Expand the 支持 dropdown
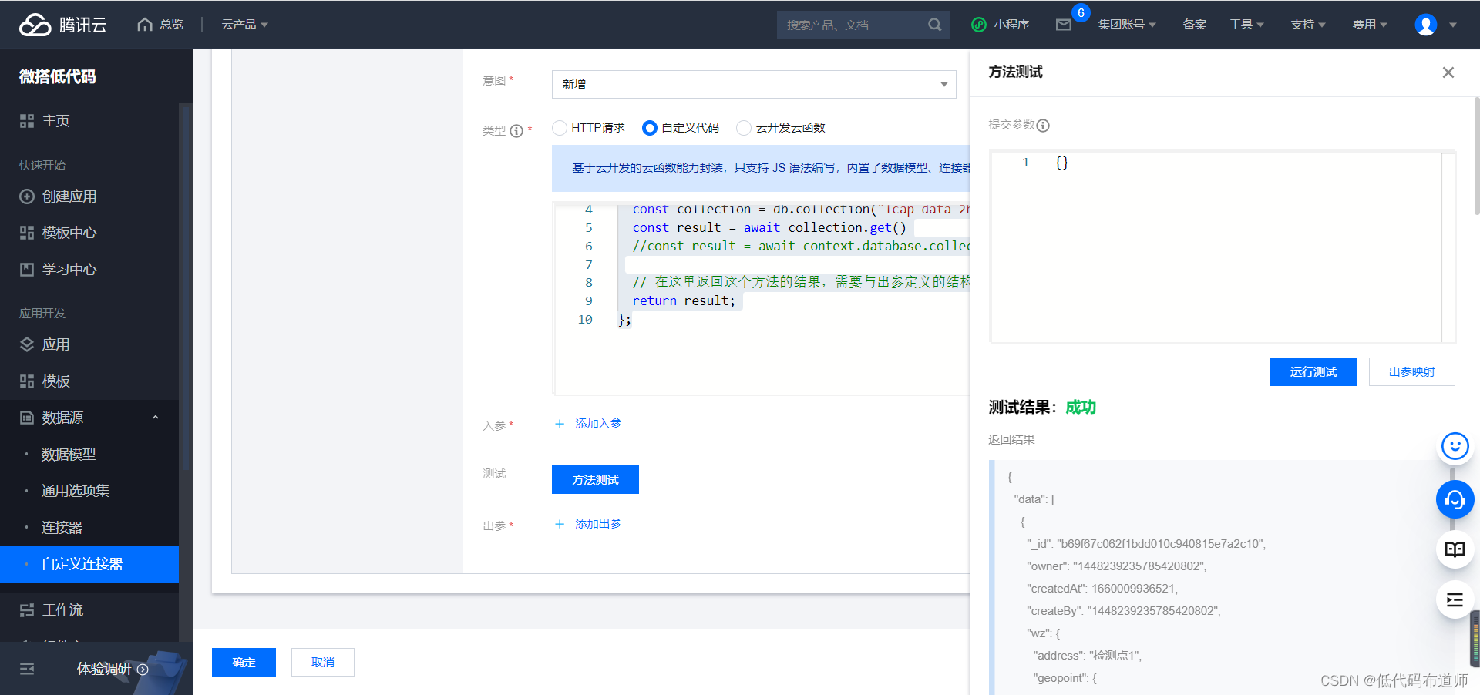The height and width of the screenshot is (695, 1480). click(x=1308, y=25)
